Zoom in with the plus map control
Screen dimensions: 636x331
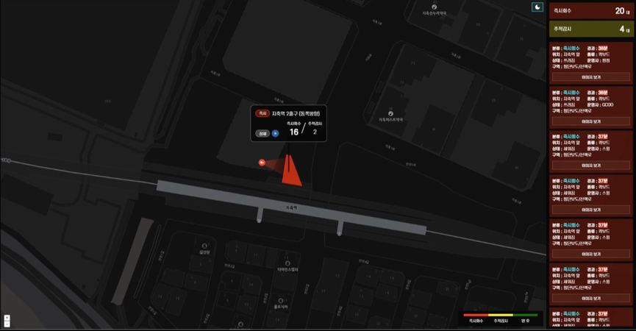tap(7, 318)
